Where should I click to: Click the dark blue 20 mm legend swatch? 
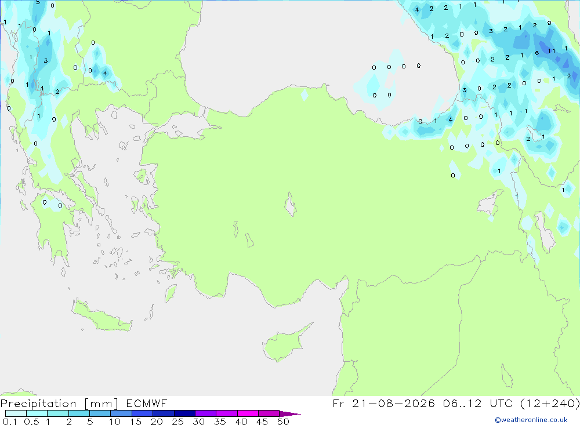[163, 413]
